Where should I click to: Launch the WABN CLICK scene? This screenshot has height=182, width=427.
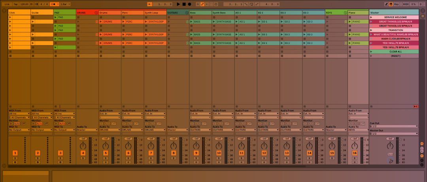371,39
